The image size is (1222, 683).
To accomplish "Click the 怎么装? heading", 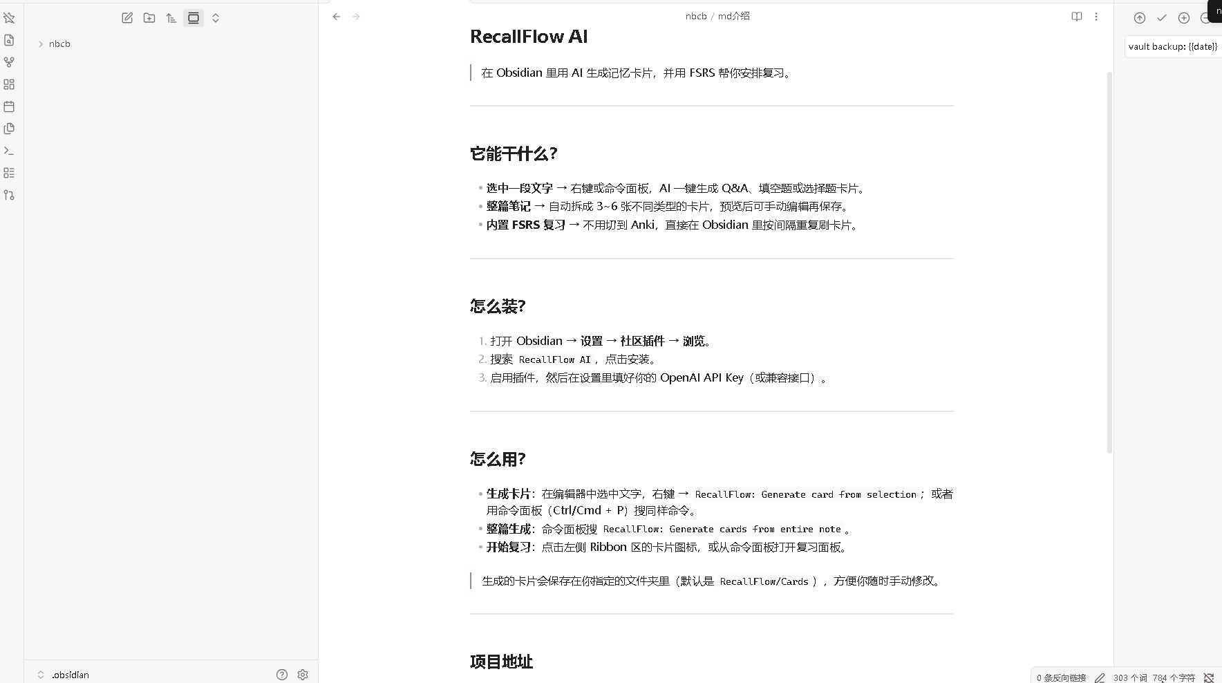I will point(498,306).
